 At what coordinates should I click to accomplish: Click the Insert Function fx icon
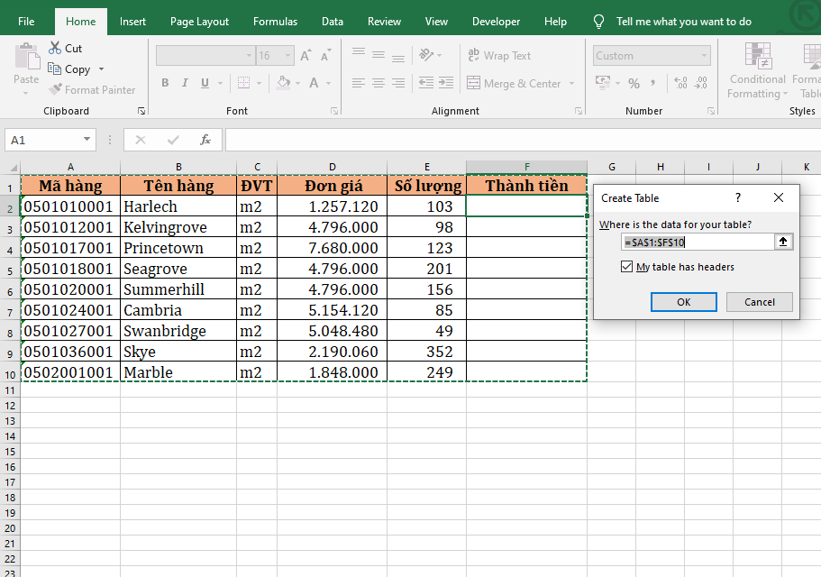point(205,140)
